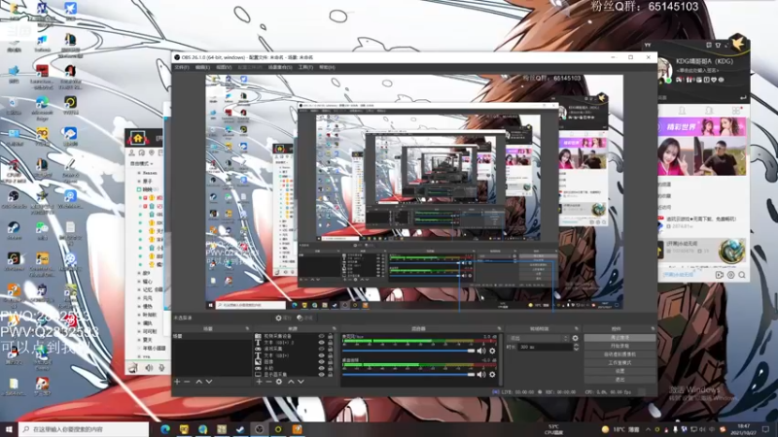This screenshot has height=437, width=778.
Task: Move scene up with arrow in Scenes panel
Action: (199, 382)
